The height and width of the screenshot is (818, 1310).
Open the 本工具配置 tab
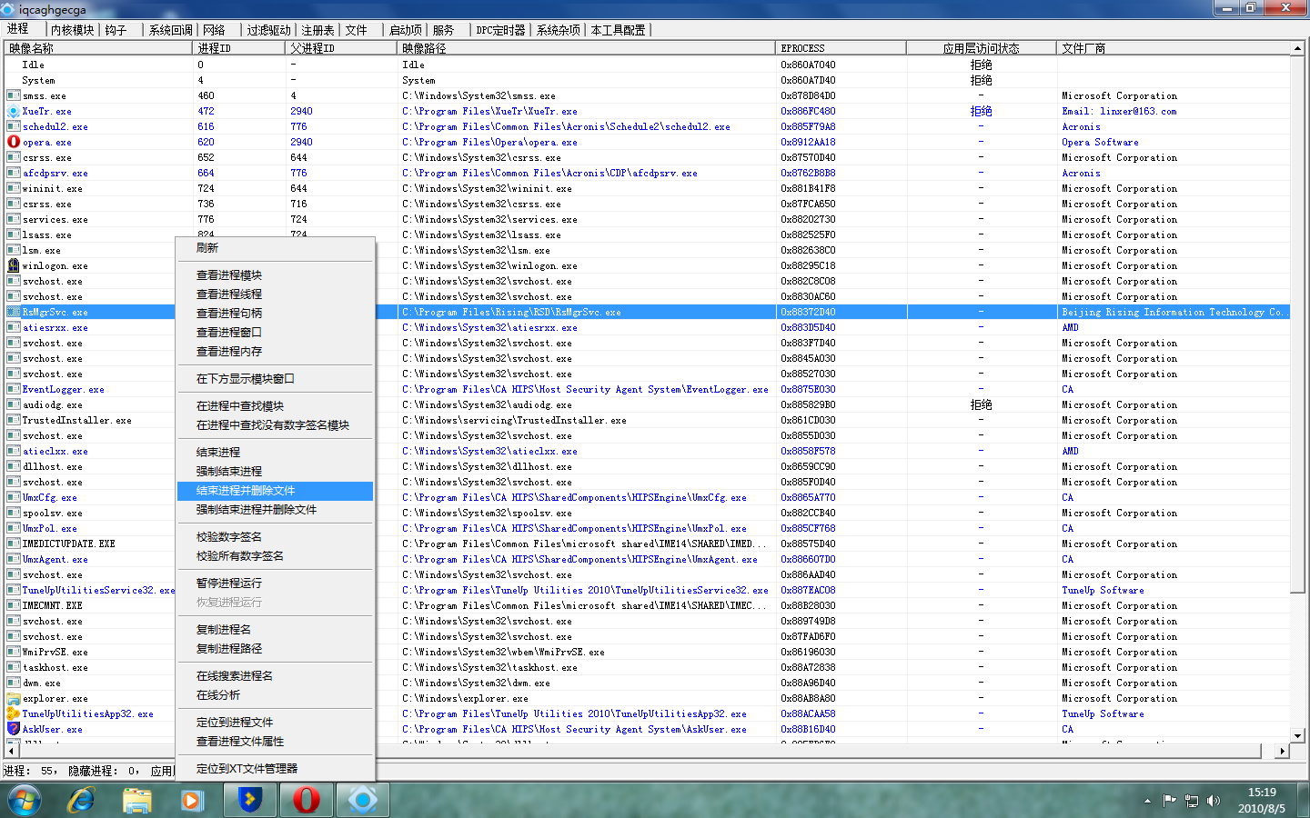619,30
